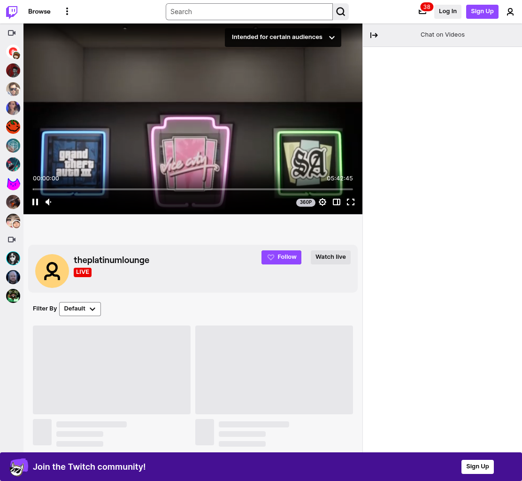This screenshot has height=481, width=522.
Task: Focus the Search input field
Action: tap(249, 12)
